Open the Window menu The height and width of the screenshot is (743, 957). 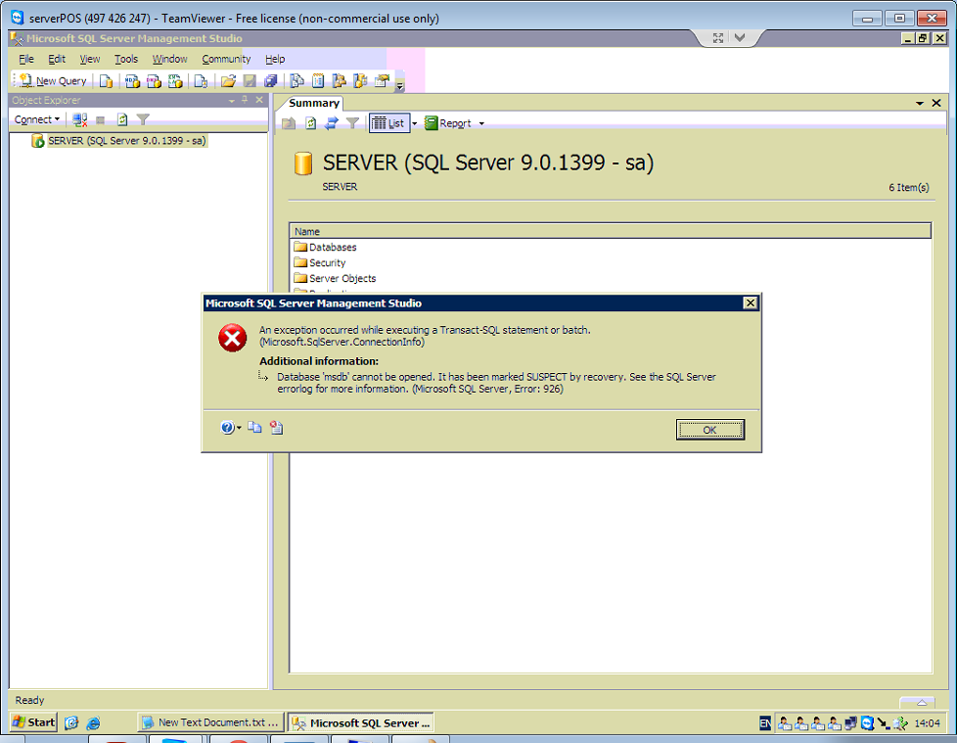click(x=169, y=59)
